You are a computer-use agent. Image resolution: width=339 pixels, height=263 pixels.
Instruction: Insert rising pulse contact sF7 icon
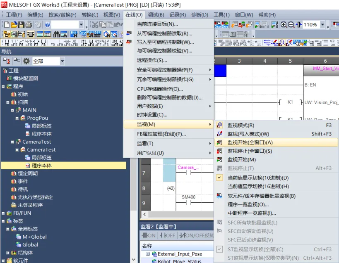coord(84,43)
